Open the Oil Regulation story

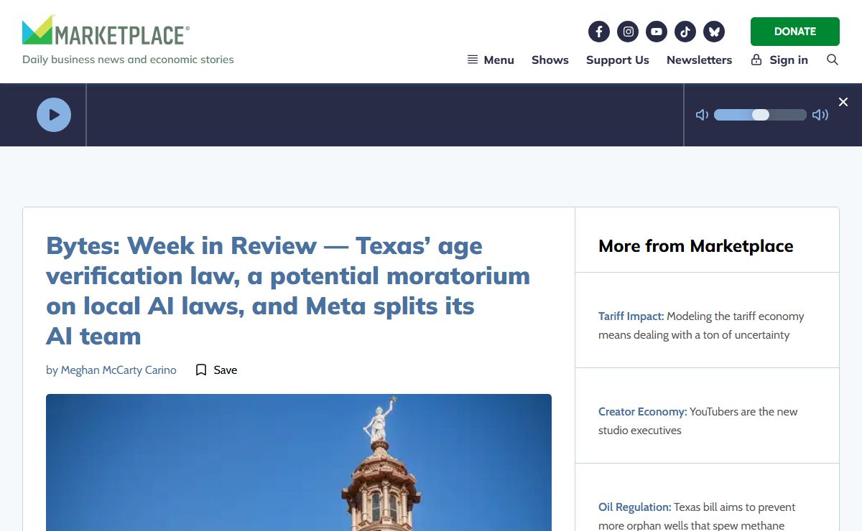(697, 516)
